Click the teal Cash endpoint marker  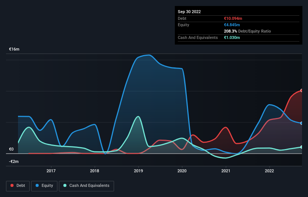click(x=302, y=147)
